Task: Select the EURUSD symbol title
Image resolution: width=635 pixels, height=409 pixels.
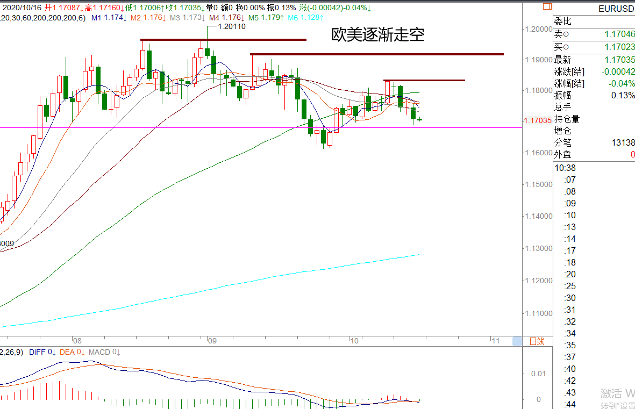Action: pos(616,9)
